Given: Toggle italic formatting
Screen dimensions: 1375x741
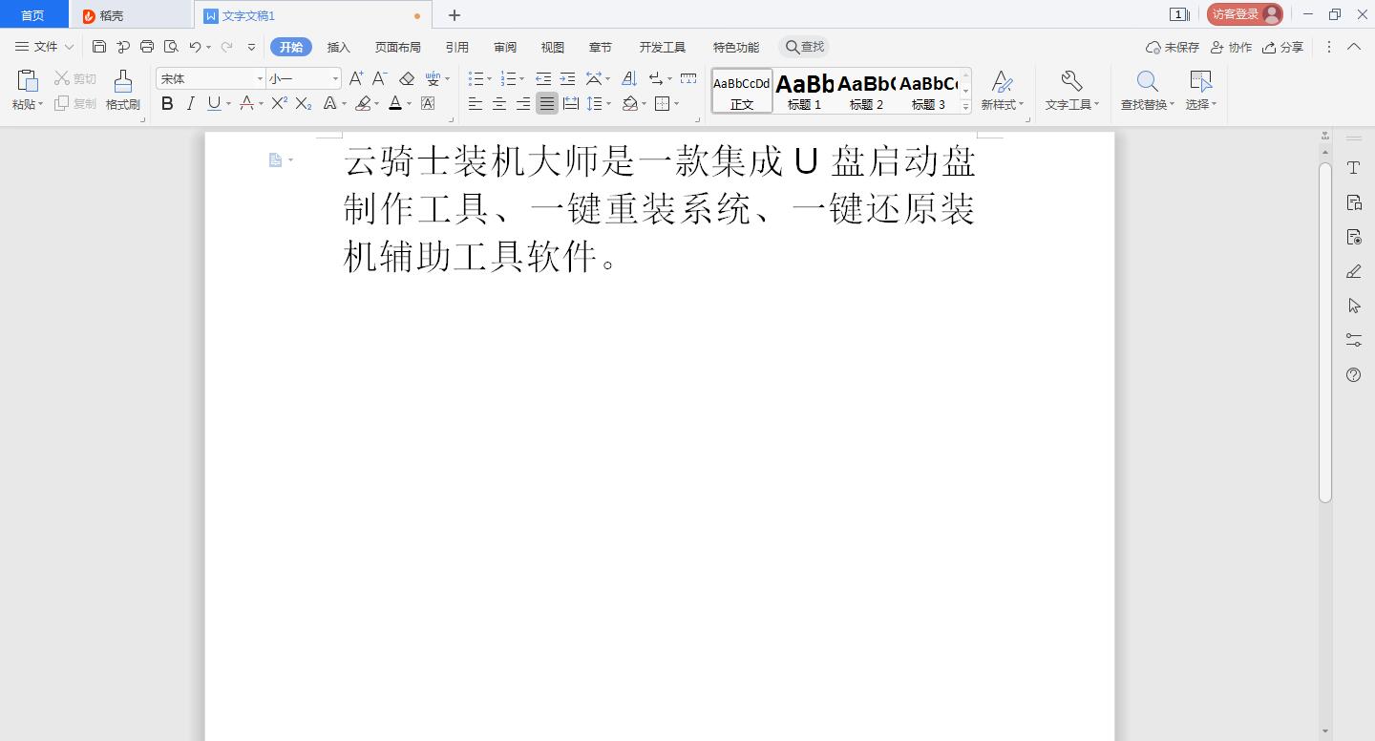Looking at the screenshot, I should [191, 103].
